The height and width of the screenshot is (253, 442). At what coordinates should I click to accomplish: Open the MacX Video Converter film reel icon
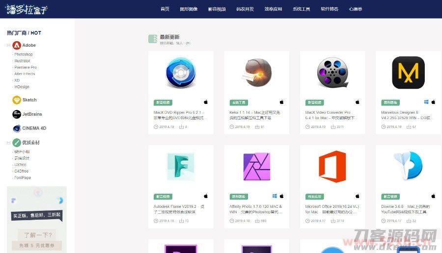coord(333,73)
